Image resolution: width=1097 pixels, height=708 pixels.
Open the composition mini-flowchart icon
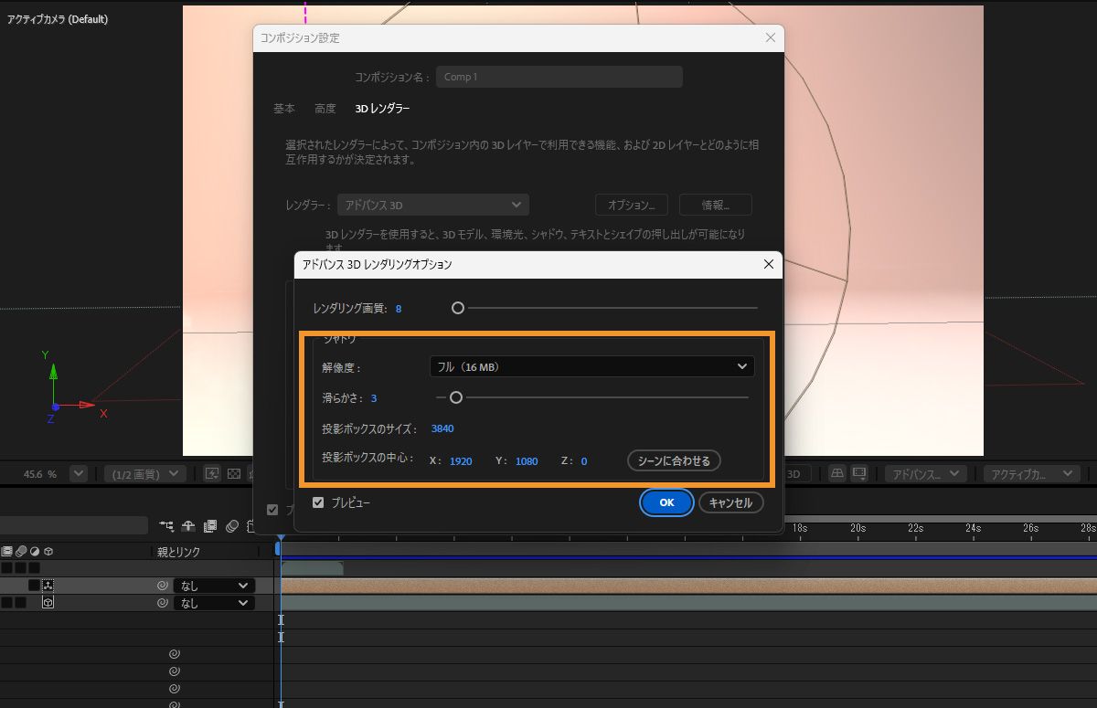[167, 525]
